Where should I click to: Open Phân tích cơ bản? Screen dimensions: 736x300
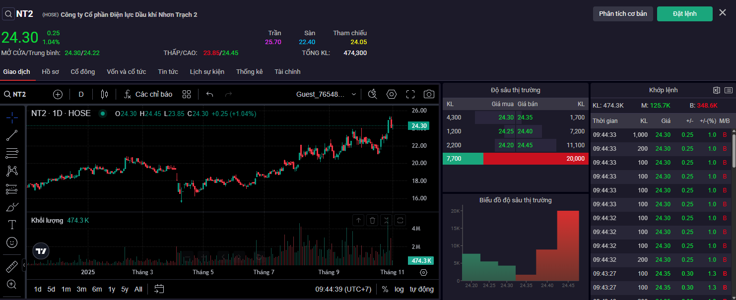[x=623, y=14]
